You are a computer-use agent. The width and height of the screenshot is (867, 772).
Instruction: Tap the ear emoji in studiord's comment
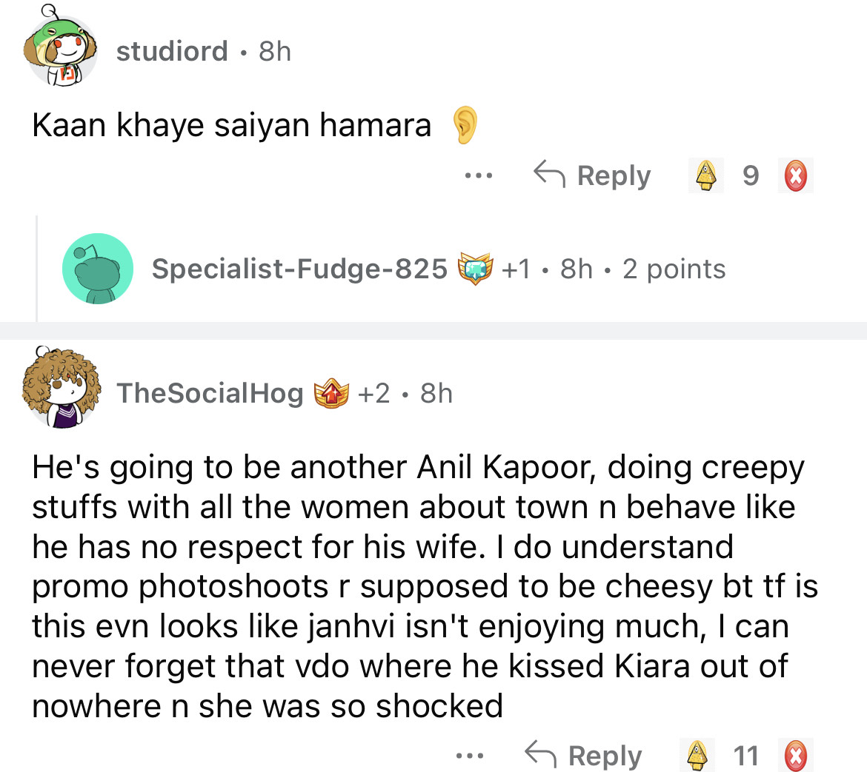coord(465,125)
